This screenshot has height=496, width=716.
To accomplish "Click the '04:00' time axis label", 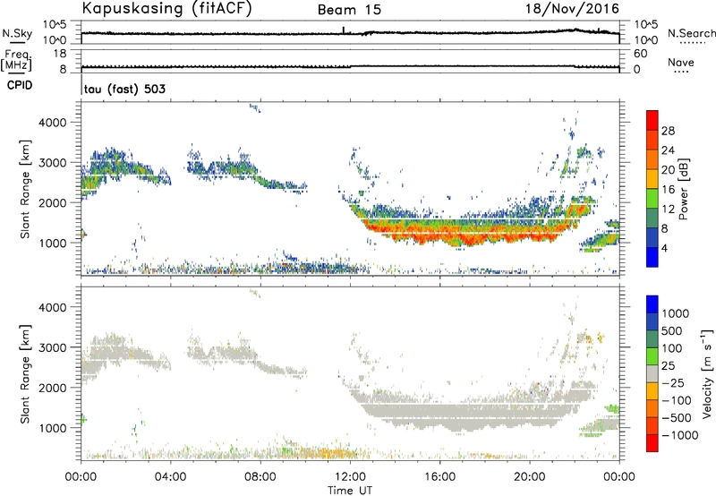I will click(x=171, y=477).
